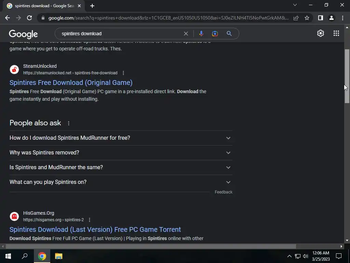Click the vertical scrollbar thumb
Screen dimensions: 350x263
pyautogui.click(x=347, y=76)
